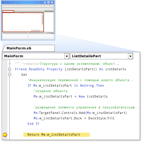
Task: Open the MainForm class dropdown arrow
Action: click(67, 56)
